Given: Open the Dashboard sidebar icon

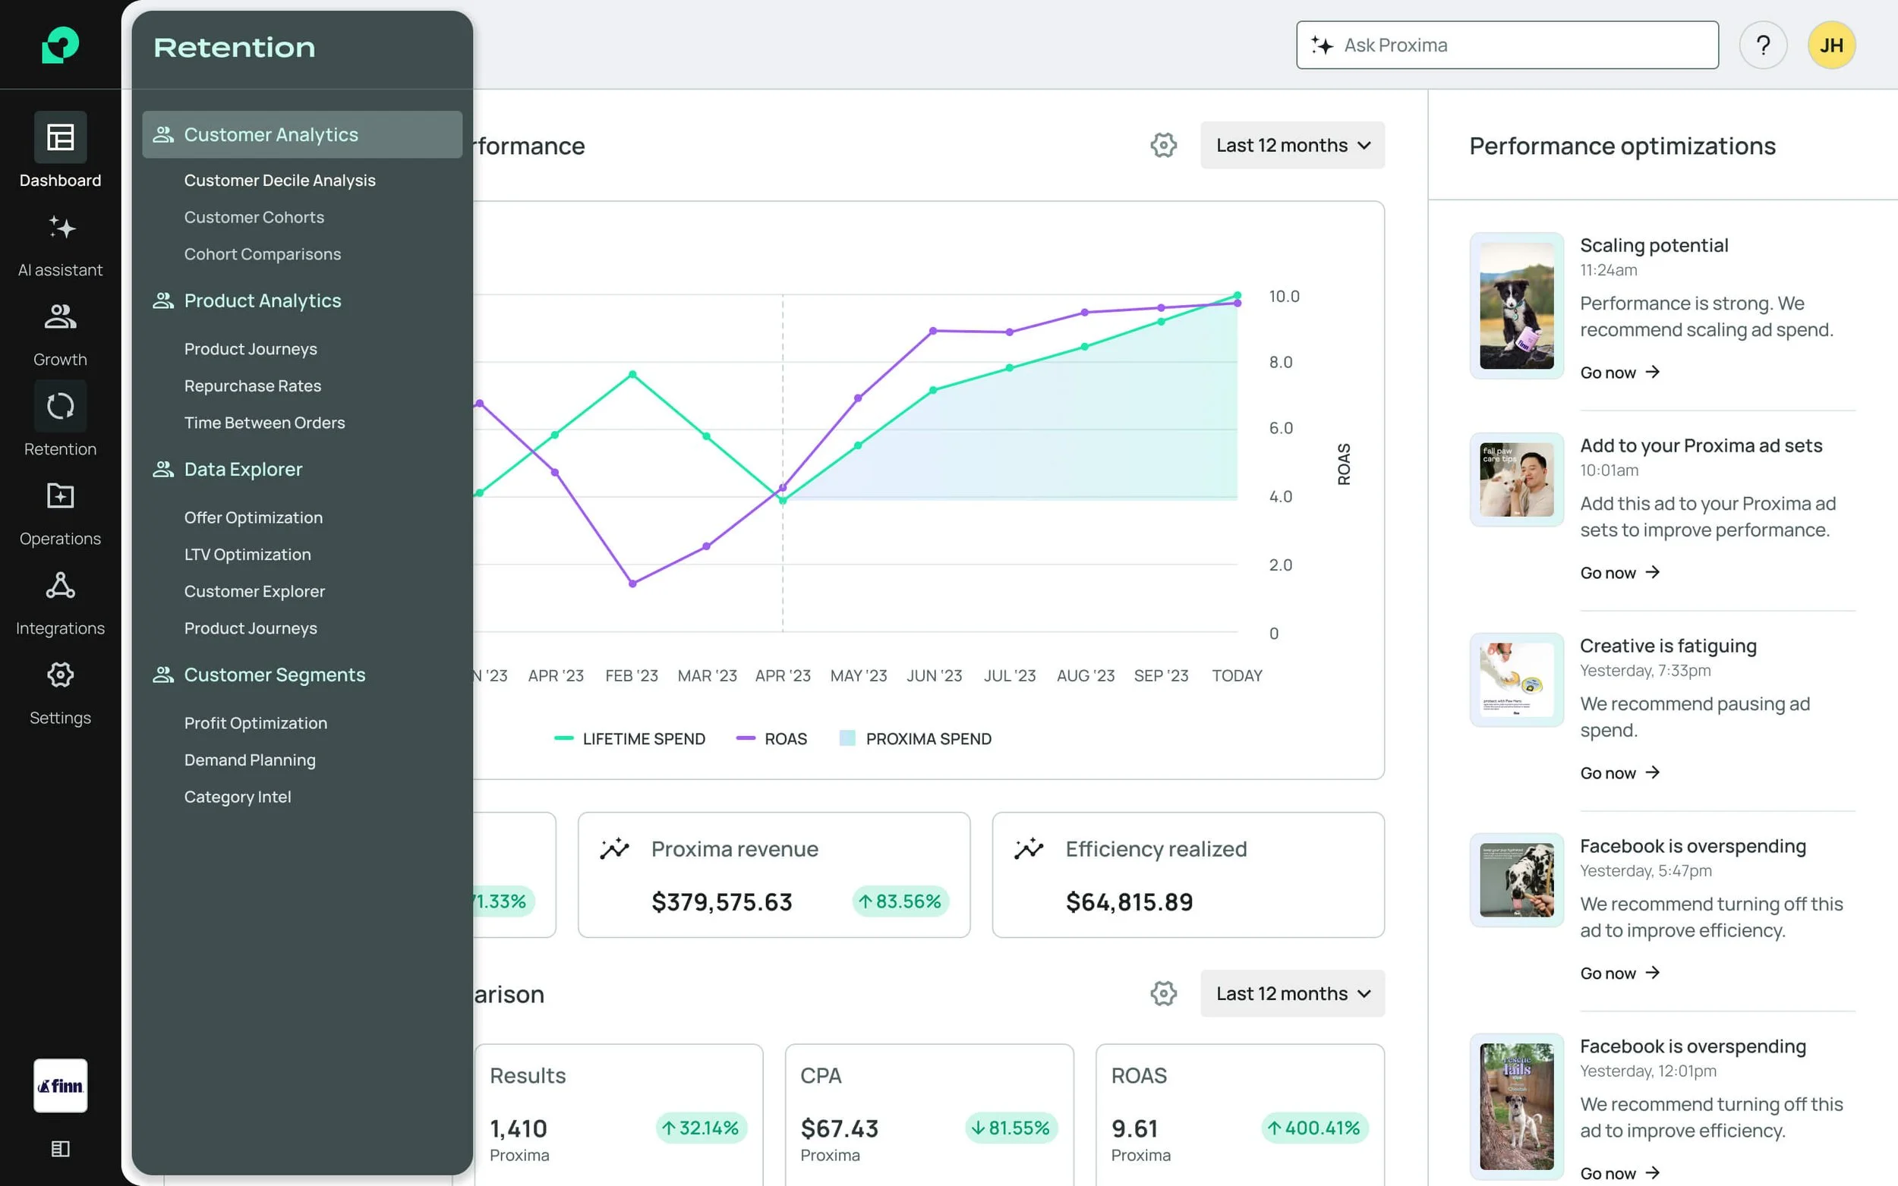Looking at the screenshot, I should (x=60, y=138).
